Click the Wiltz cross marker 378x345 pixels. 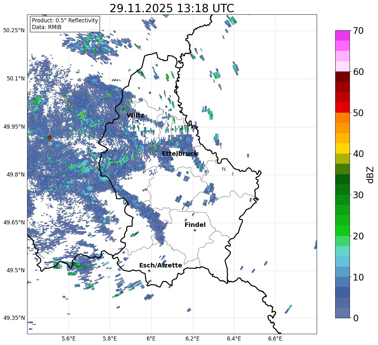(x=137, y=121)
